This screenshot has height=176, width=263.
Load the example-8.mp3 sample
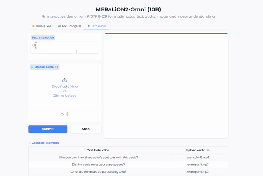coord(198,165)
